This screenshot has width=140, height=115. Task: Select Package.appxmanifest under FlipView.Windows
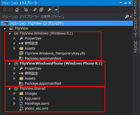(x=43, y=58)
